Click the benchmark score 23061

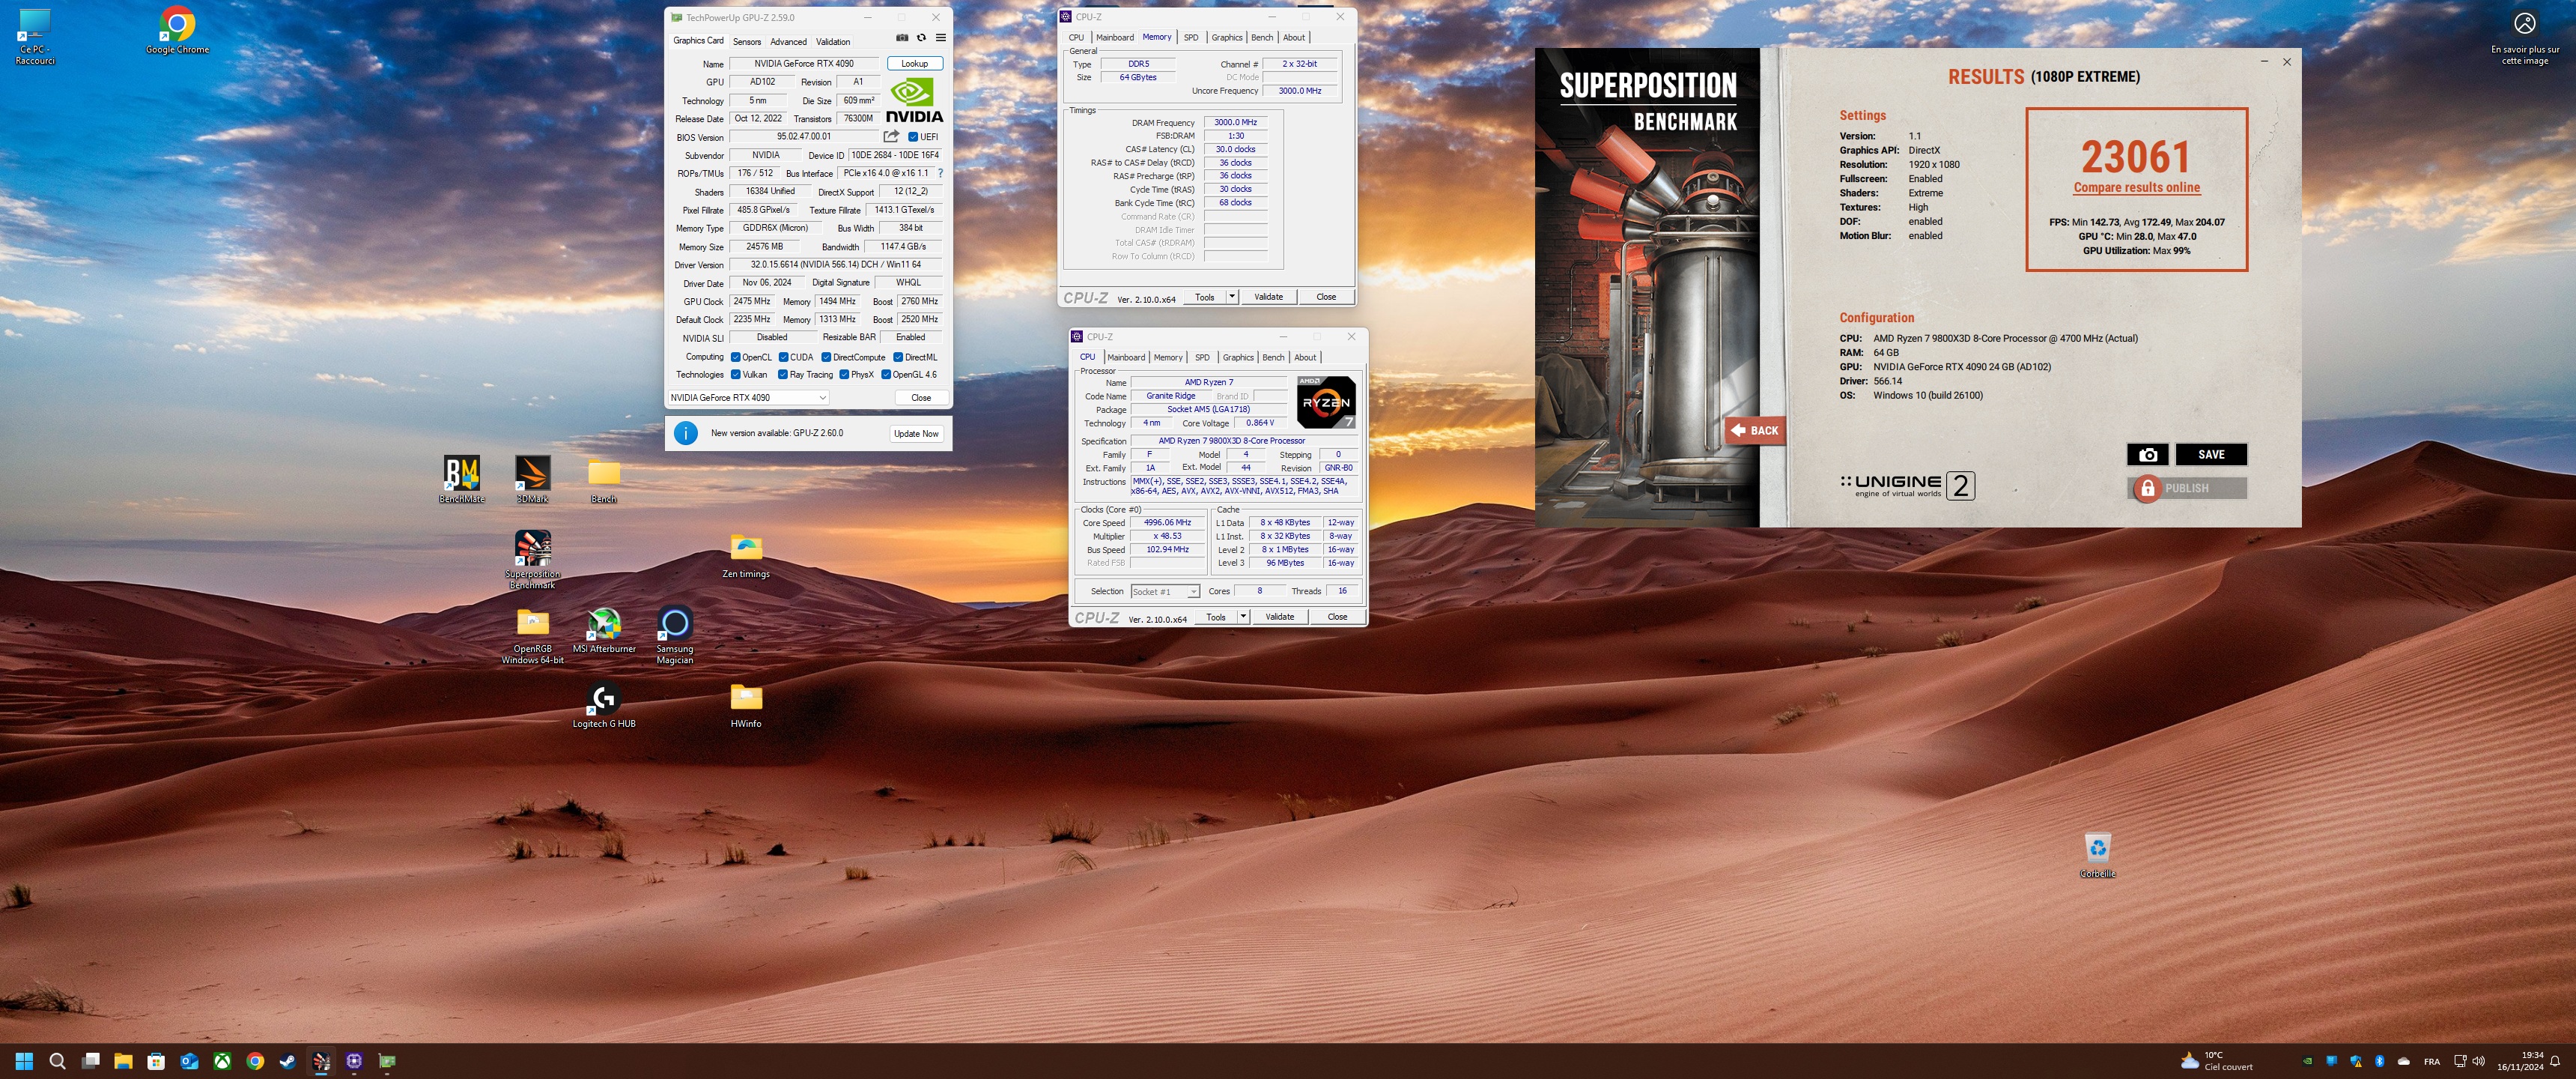(x=2136, y=156)
